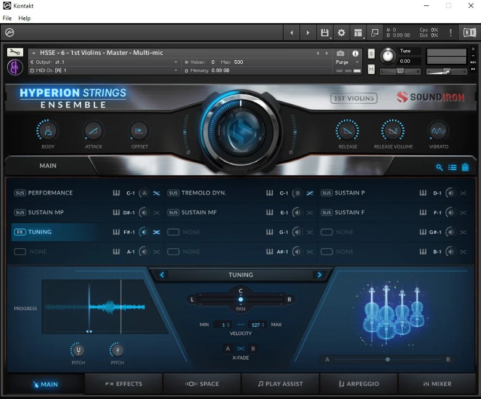Click the A to B crossfade slider handle

click(387, 359)
